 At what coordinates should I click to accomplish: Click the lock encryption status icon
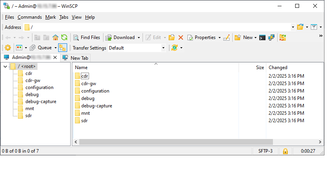(x=285, y=151)
